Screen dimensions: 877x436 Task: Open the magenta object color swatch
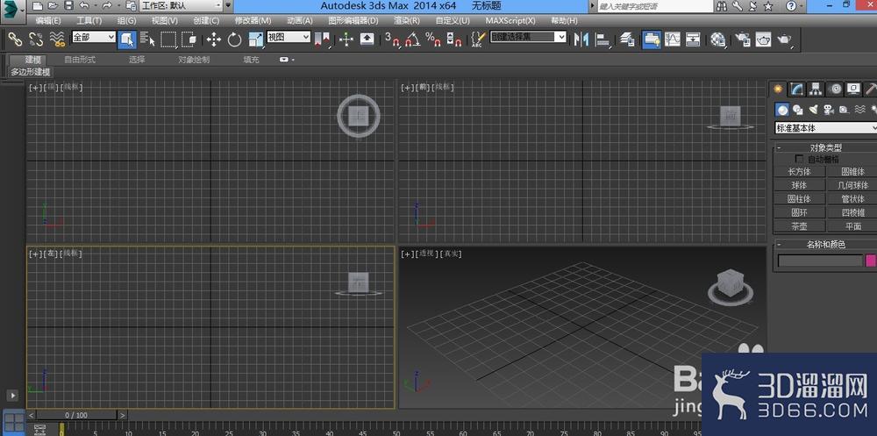pyautogui.click(x=871, y=261)
